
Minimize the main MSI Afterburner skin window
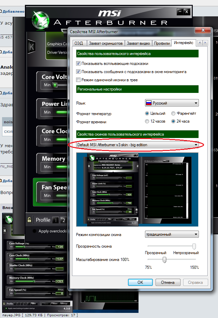pos(180,12)
